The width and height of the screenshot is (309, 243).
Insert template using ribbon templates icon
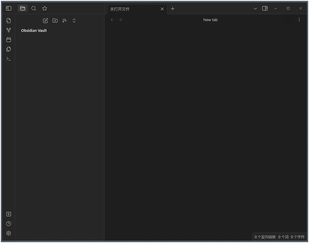[9, 49]
